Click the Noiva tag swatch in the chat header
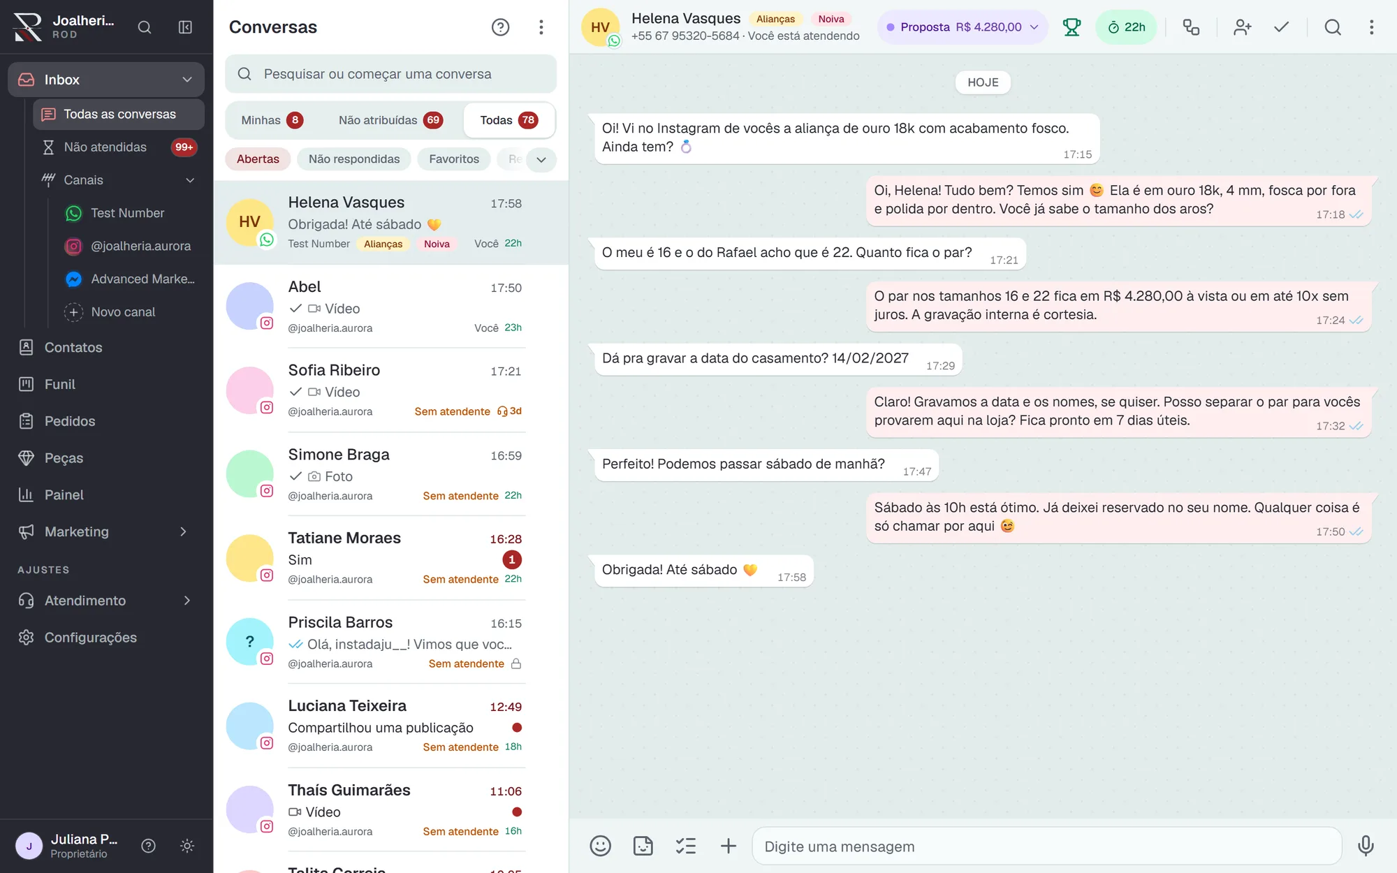This screenshot has width=1397, height=873. [831, 19]
